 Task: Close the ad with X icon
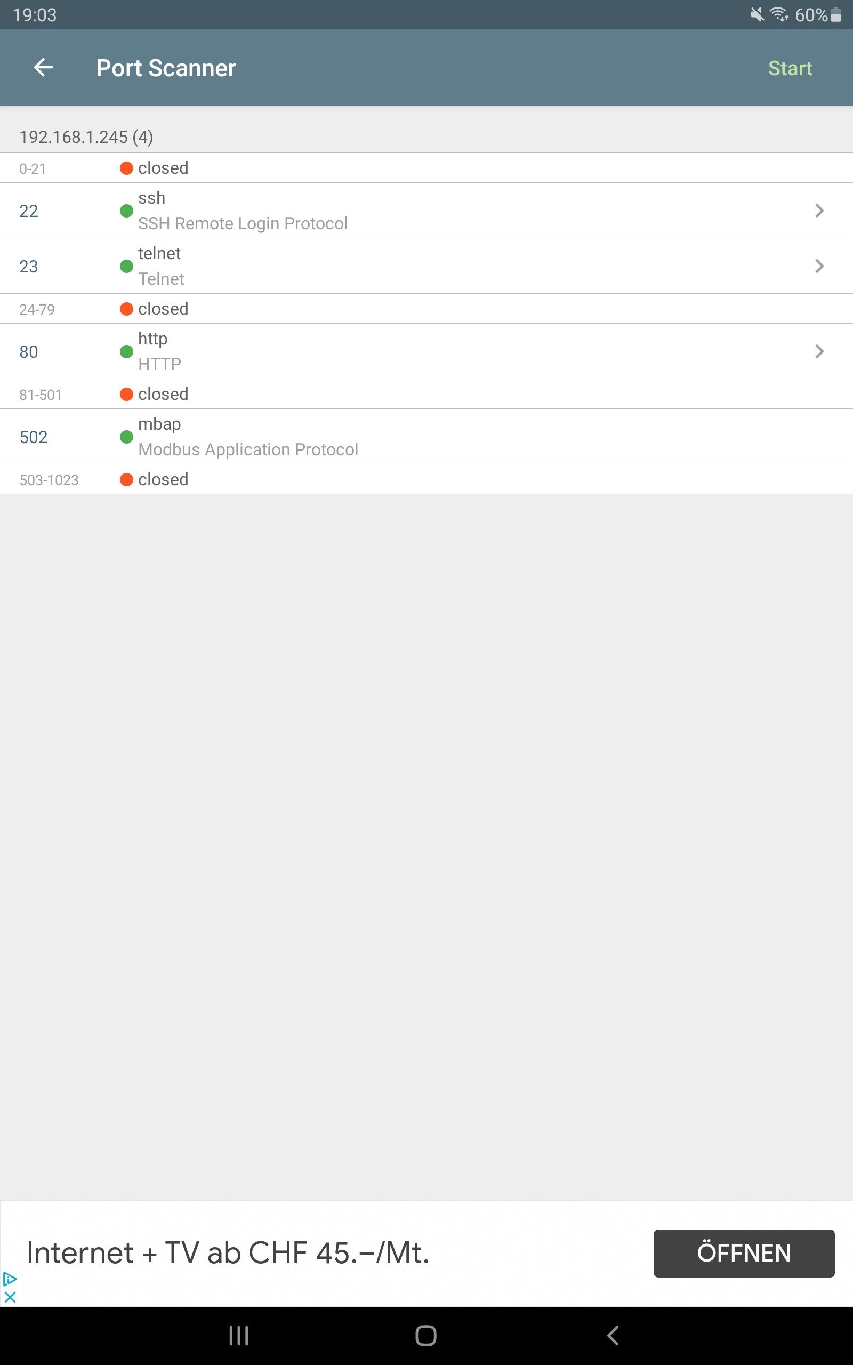(x=10, y=1297)
